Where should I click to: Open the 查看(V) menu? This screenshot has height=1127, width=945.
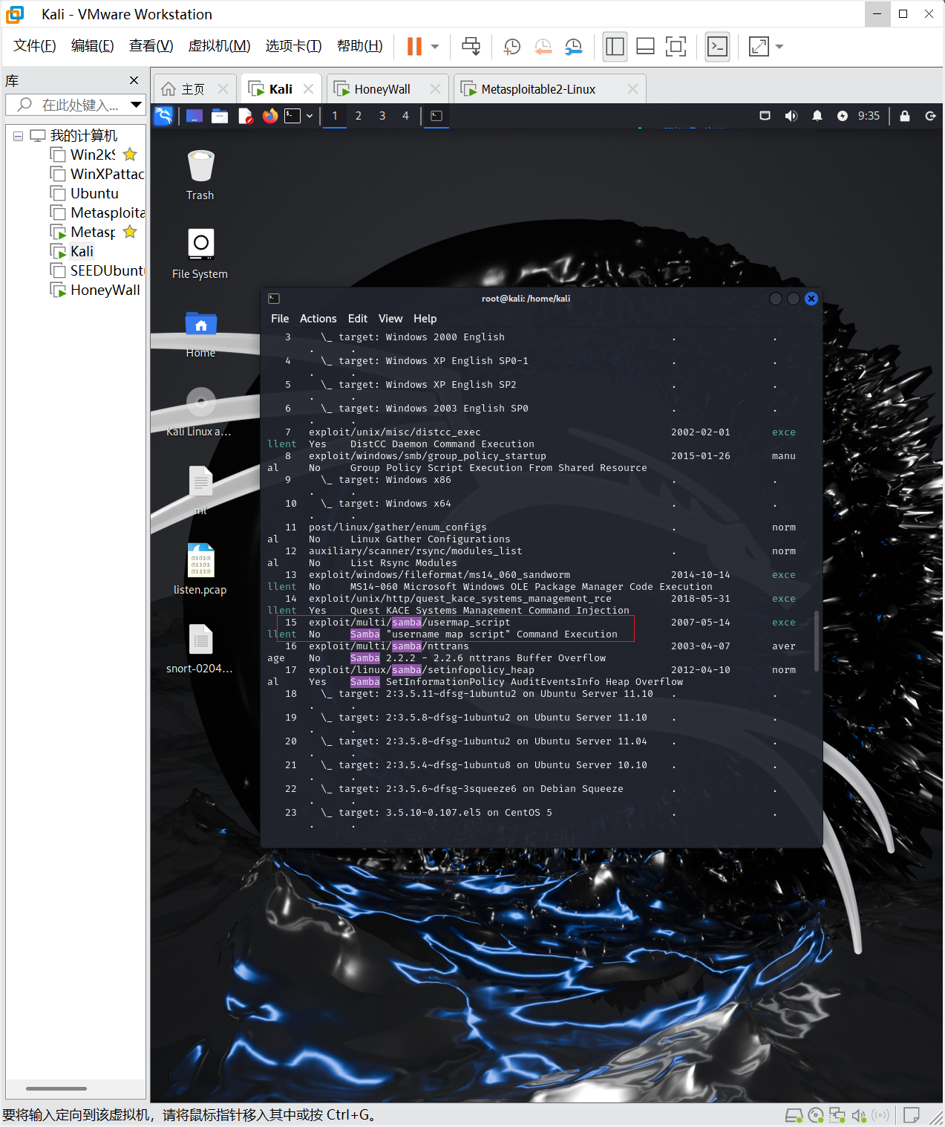coord(151,46)
